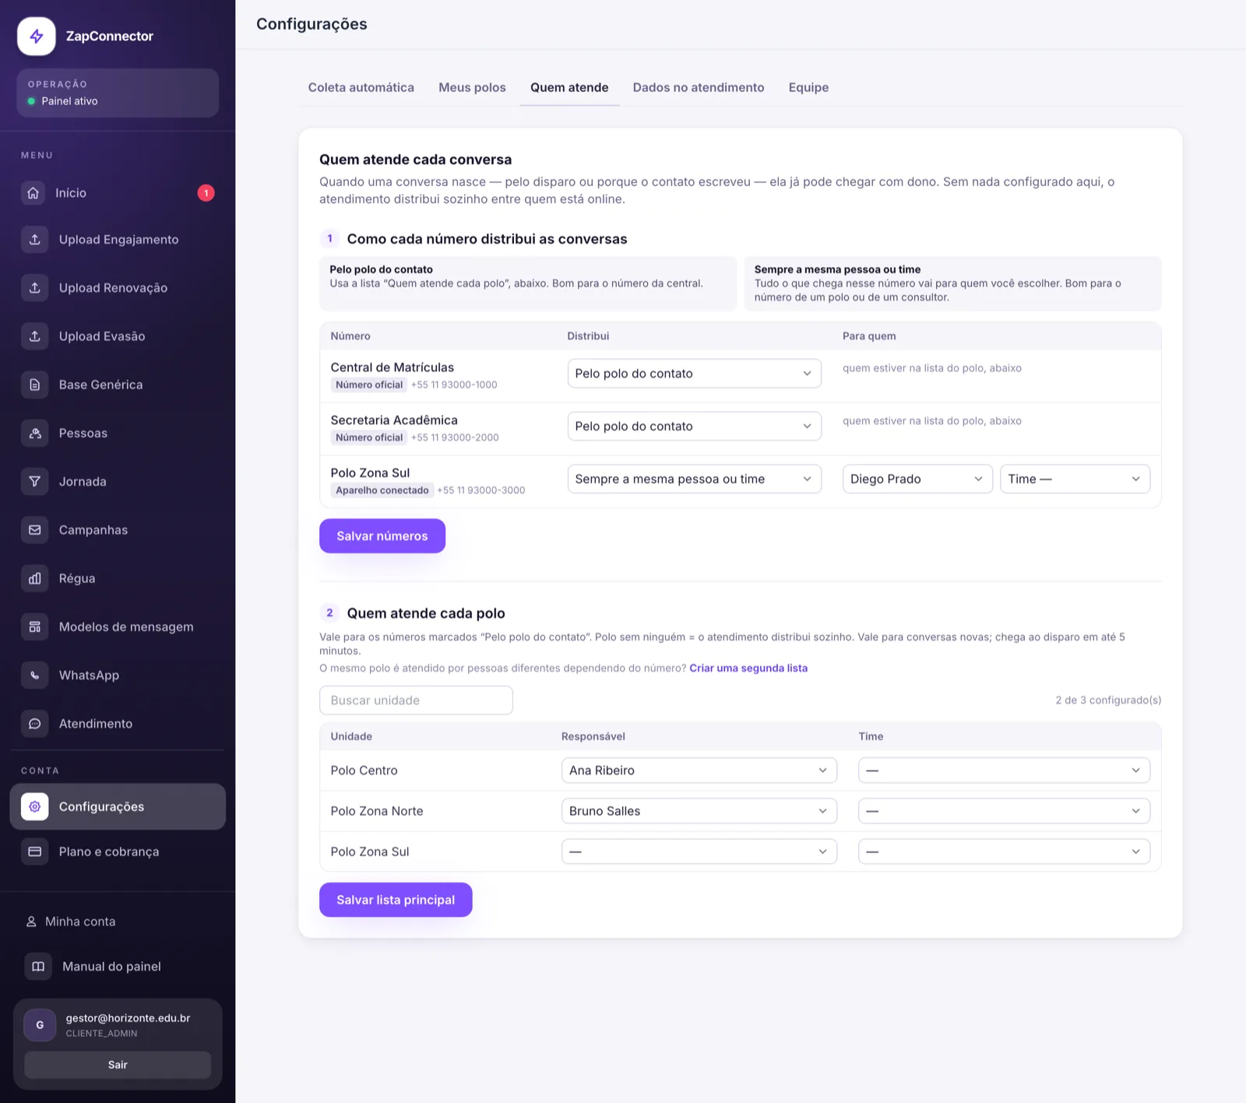Follow the Criar uma segunda lista link
The image size is (1246, 1103).
click(748, 668)
